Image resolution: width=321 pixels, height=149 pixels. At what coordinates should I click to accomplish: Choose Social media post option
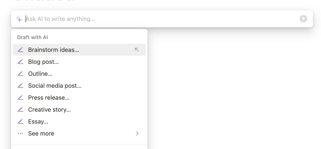click(x=55, y=86)
